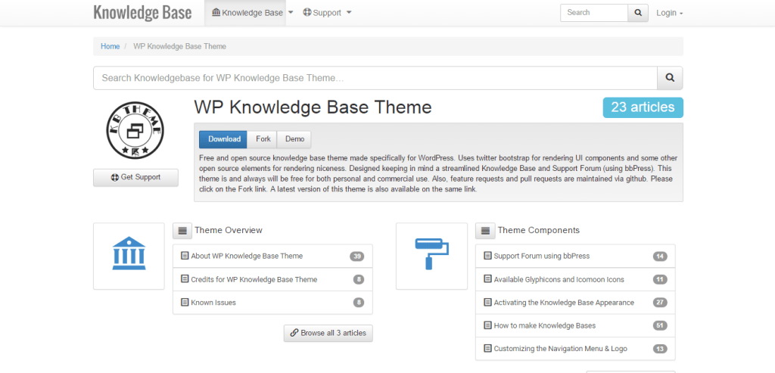Click the large knowledgebase search magnifier button
Screen dimensions: 775x373
(671, 78)
